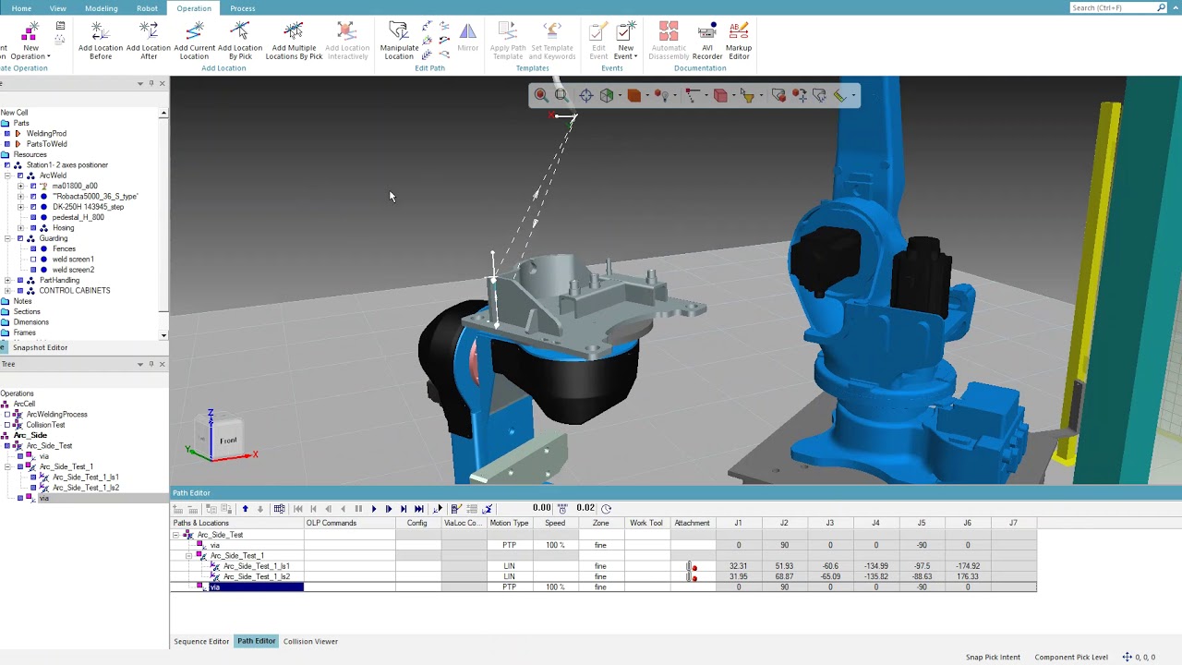Screen dimensions: 1182x665
Task: Click the Customize Columns icon in Path Editor
Action: click(279, 509)
